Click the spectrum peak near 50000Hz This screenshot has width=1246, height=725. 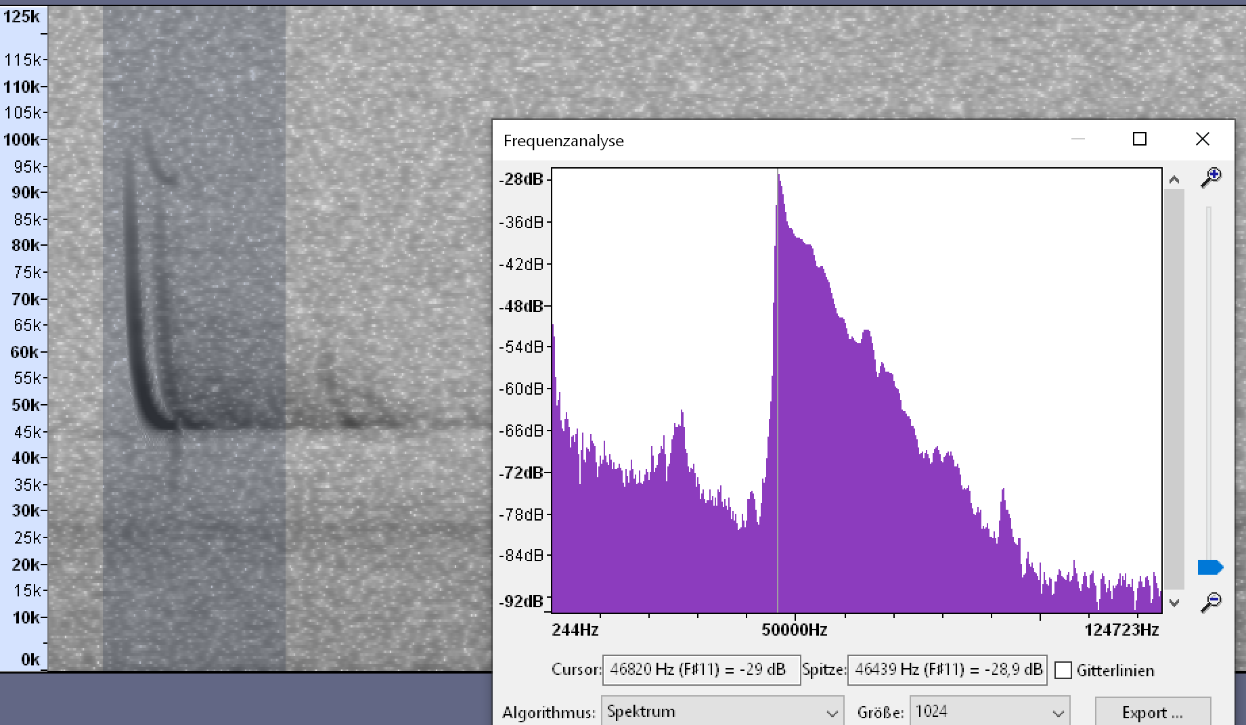click(x=778, y=177)
